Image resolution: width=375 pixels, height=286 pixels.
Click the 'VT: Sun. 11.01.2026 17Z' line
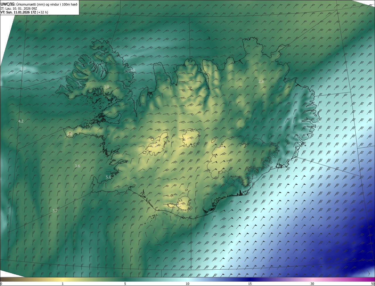click(24, 12)
